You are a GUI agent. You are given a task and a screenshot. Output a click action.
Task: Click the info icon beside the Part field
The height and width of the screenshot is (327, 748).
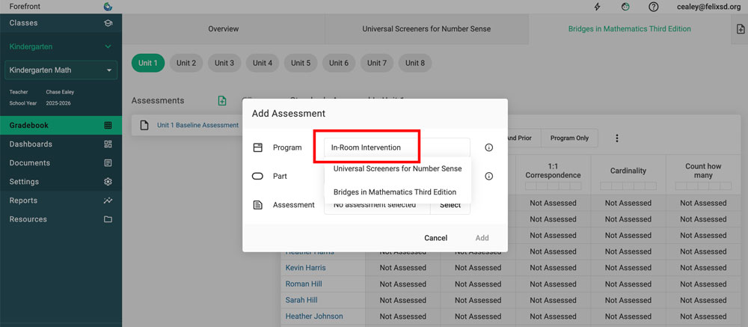coord(489,177)
